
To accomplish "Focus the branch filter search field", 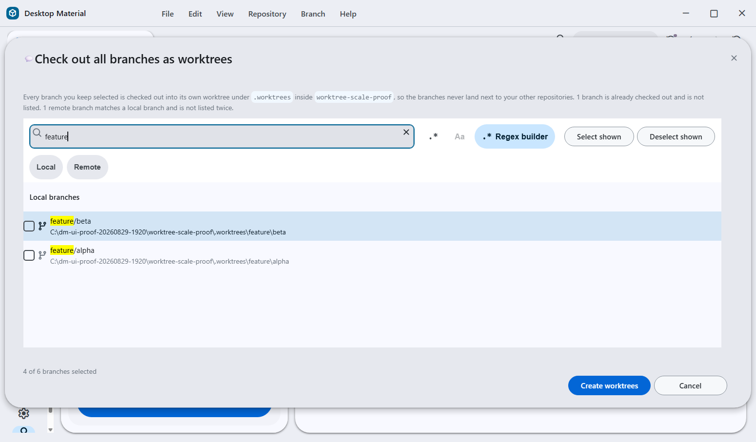I will pyautogui.click(x=222, y=136).
